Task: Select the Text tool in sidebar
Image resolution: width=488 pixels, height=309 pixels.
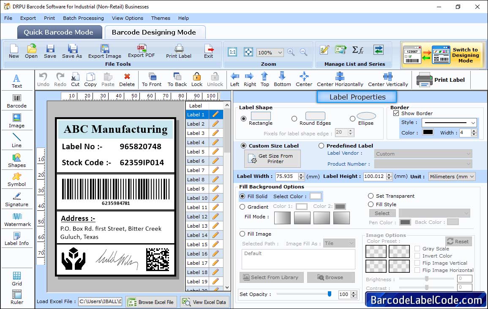Action: click(17, 81)
